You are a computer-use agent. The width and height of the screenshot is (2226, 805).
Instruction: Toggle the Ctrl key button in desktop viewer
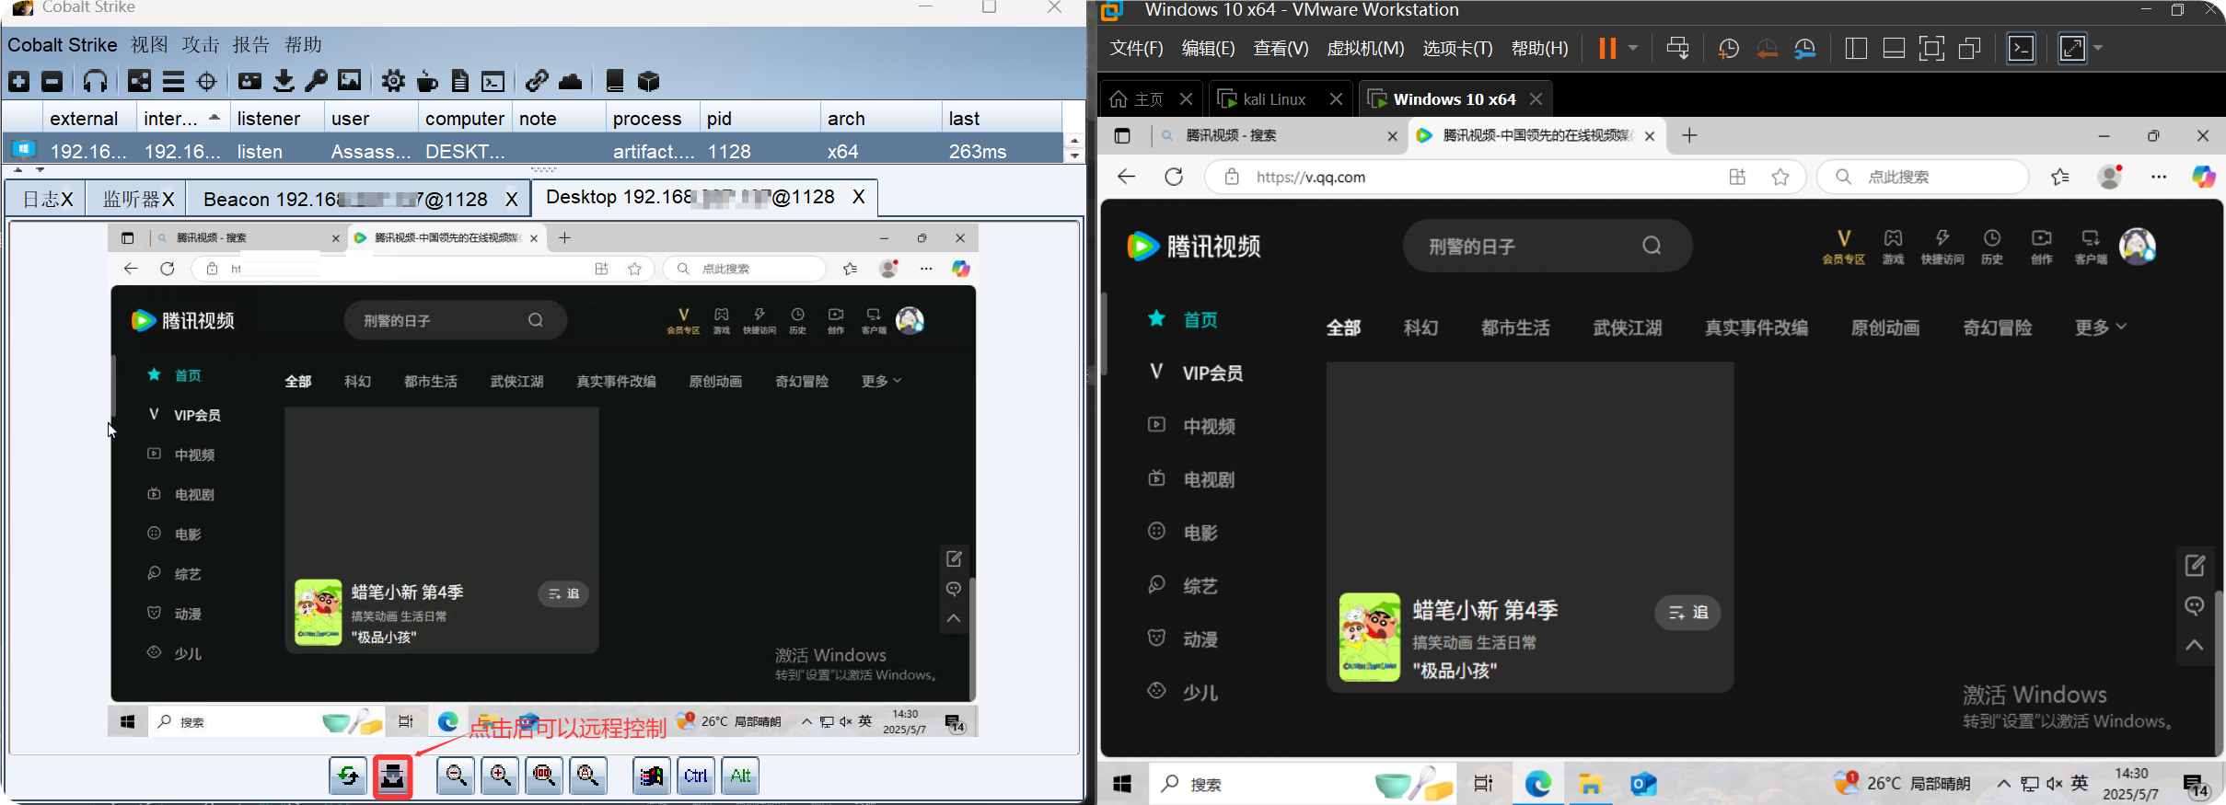(696, 776)
